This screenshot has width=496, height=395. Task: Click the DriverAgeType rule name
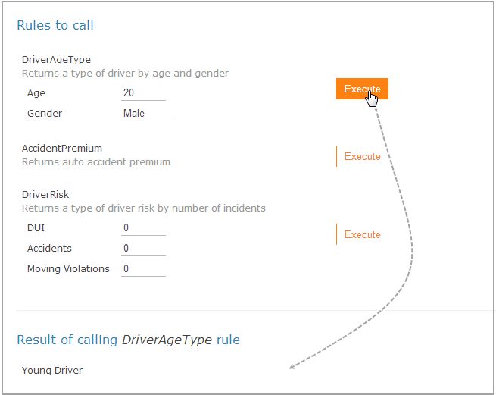point(56,59)
